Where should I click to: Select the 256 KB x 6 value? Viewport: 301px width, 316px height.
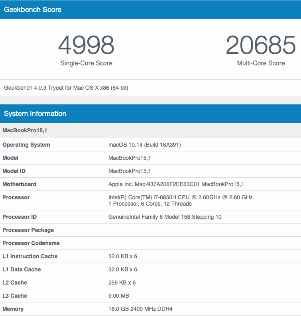pyautogui.click(x=122, y=283)
